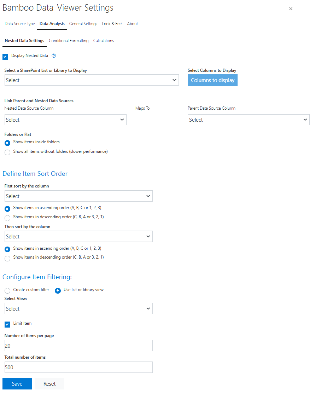The image size is (315, 393).
Task: Open the Parent Data Source Column dropdown
Action: 248,120
